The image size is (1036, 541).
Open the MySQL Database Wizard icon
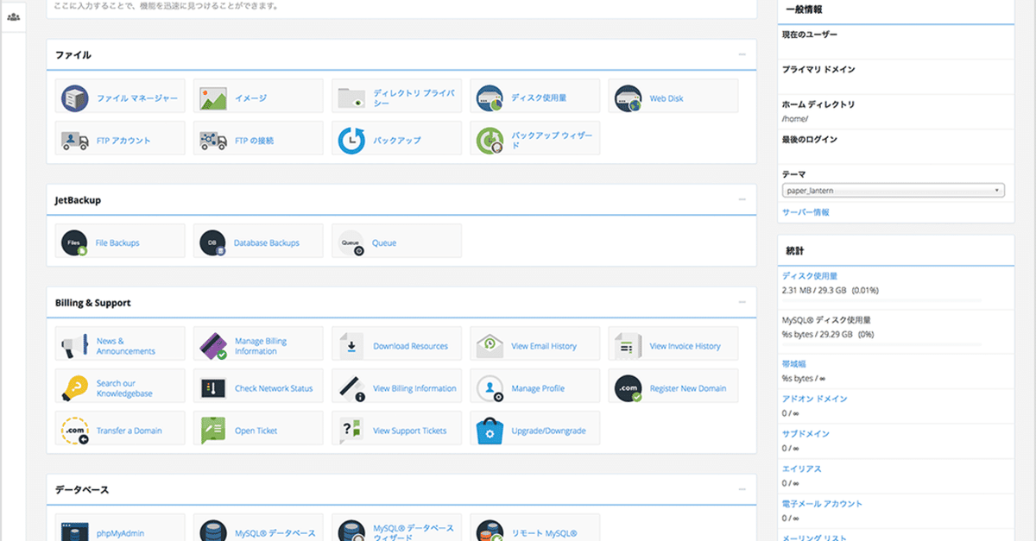point(351,531)
